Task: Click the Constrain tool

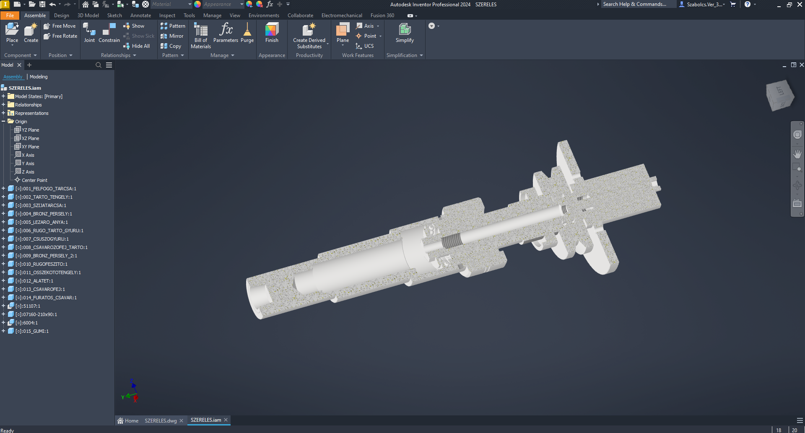Action: tap(109, 33)
